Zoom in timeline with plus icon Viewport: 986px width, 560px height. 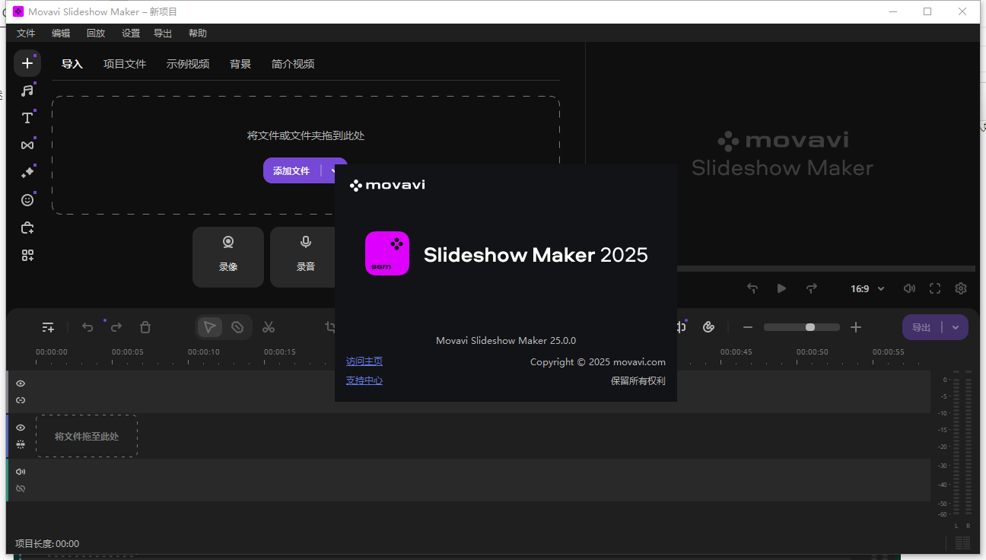856,327
